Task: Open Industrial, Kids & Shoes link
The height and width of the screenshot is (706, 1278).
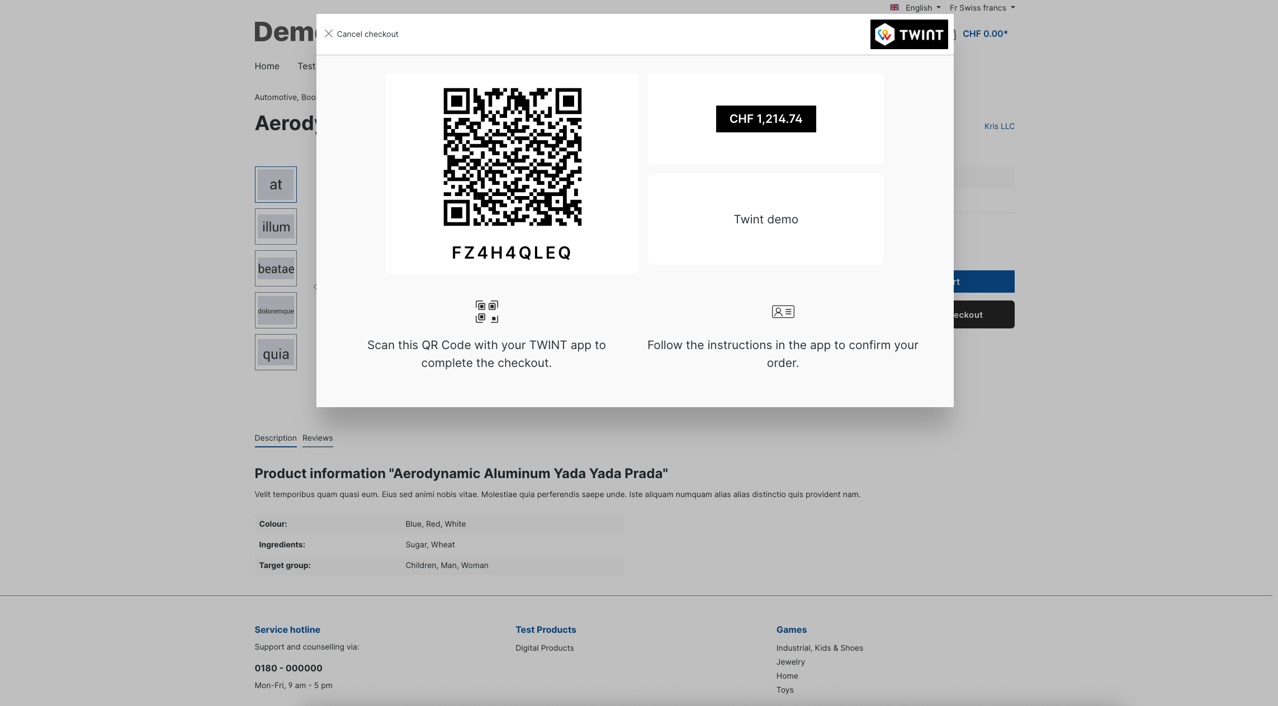Action: click(x=820, y=648)
